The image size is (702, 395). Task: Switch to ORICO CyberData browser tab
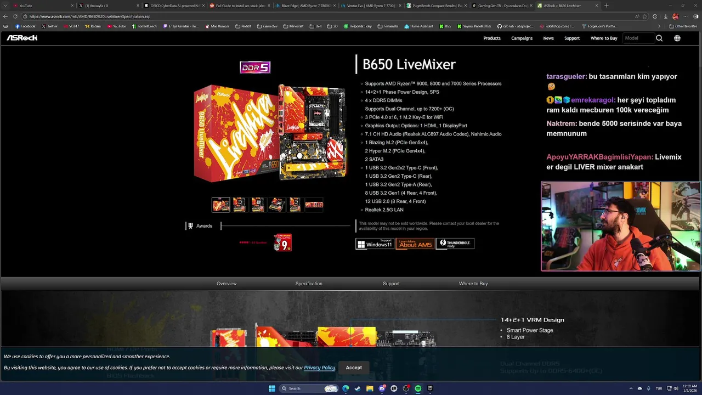[174, 5]
